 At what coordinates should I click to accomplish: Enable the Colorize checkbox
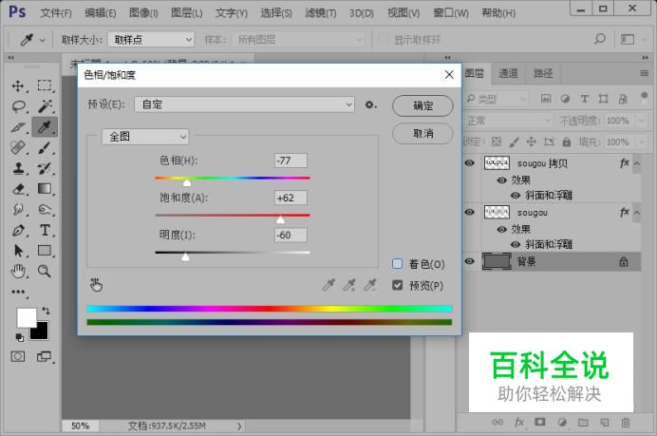point(397,264)
